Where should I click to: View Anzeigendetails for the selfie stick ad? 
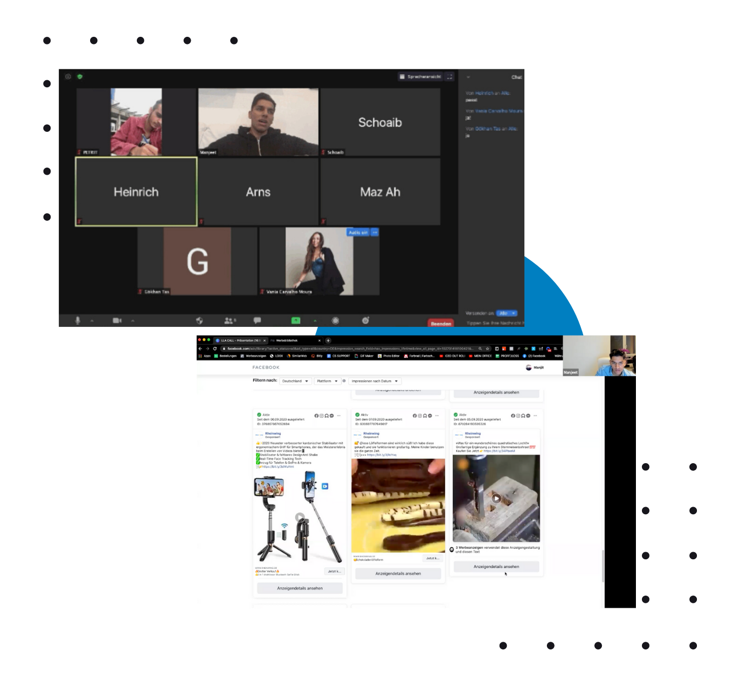tap(300, 588)
